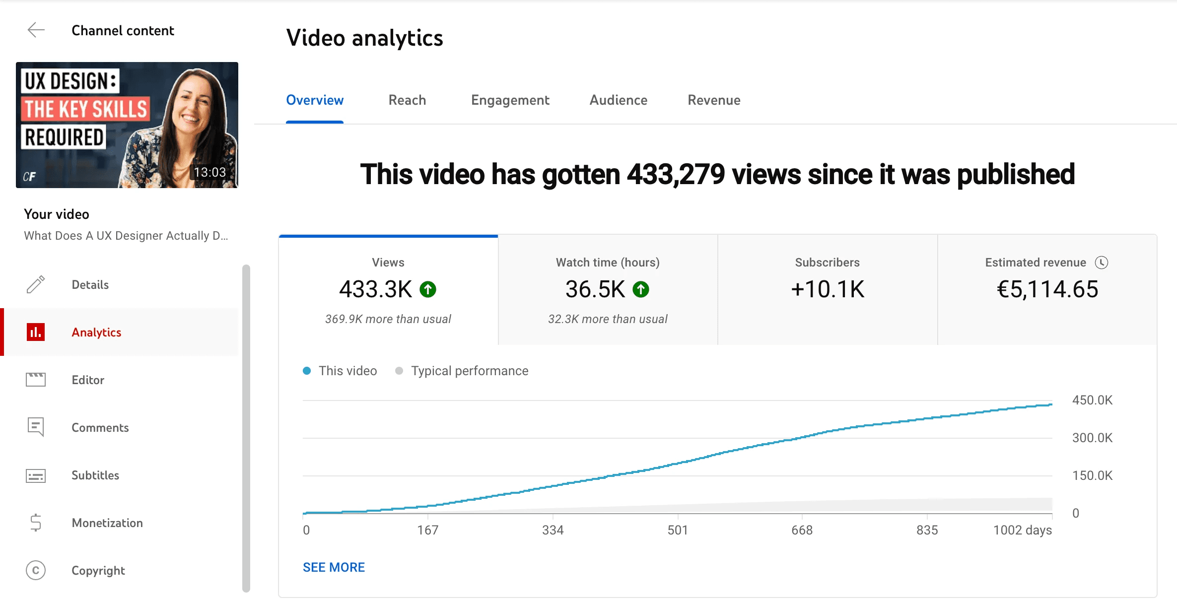Click the clock icon beside Estimated revenue

[1102, 263]
